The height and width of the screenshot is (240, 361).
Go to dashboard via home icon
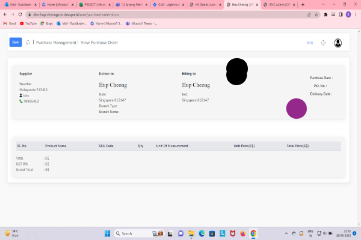click(28, 43)
